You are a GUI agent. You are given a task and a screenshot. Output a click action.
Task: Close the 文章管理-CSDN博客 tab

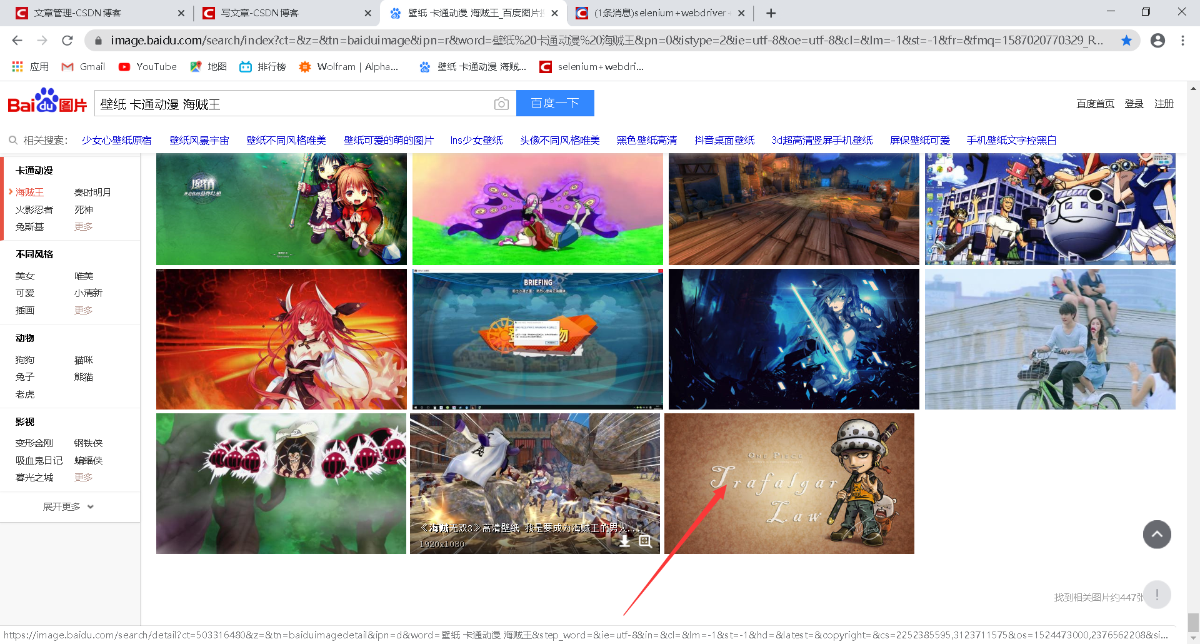(181, 13)
